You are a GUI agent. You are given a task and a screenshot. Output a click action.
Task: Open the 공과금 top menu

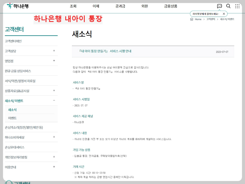(x=120, y=6)
